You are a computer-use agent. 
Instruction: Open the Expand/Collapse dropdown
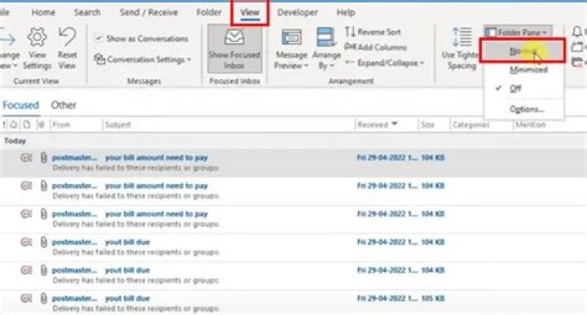385,63
